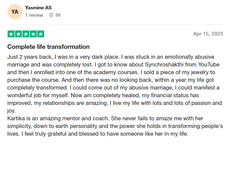This screenshot has height=173, width=228.
Task: Click the review date Apr 15, 2023
Action: pyautogui.click(x=208, y=34)
